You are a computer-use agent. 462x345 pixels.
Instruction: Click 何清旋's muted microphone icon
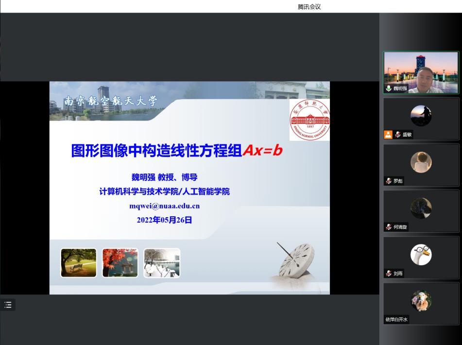389,227
